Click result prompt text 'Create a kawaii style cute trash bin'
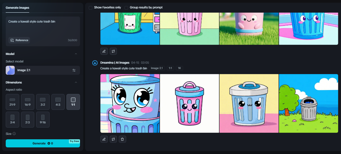 (124, 68)
